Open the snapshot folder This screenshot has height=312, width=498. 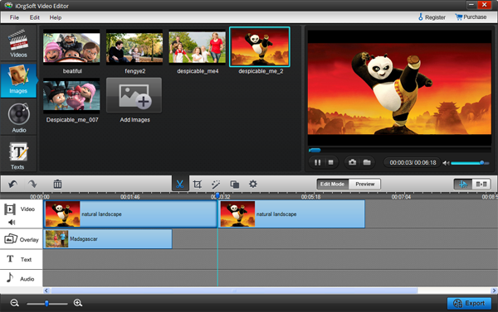coord(367,162)
